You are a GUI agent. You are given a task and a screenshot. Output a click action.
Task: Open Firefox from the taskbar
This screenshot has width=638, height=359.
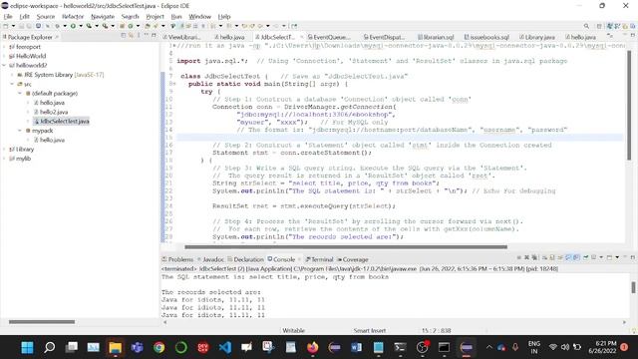pyautogui.click(x=312, y=347)
